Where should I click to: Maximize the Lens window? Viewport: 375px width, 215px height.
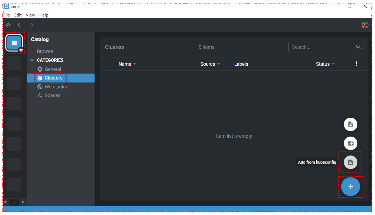349,6
